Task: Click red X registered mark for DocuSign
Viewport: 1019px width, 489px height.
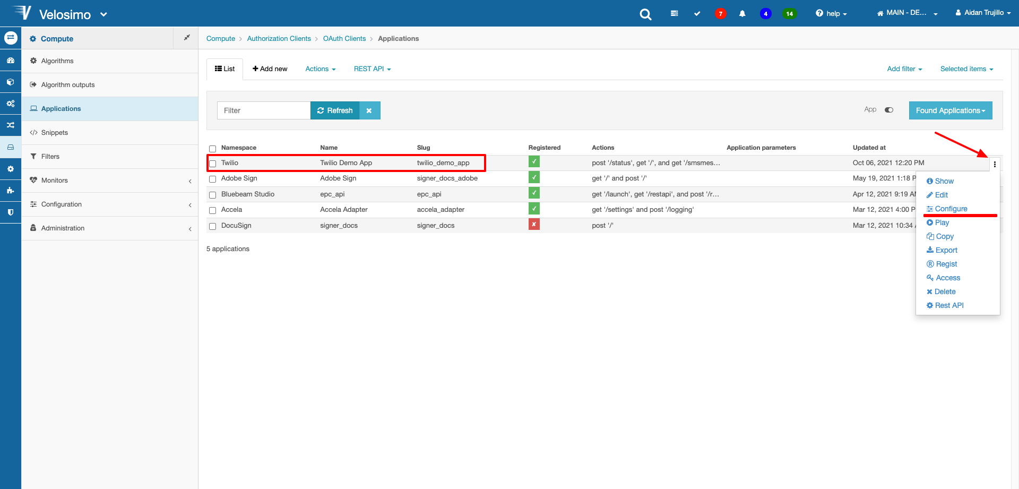Action: (534, 225)
